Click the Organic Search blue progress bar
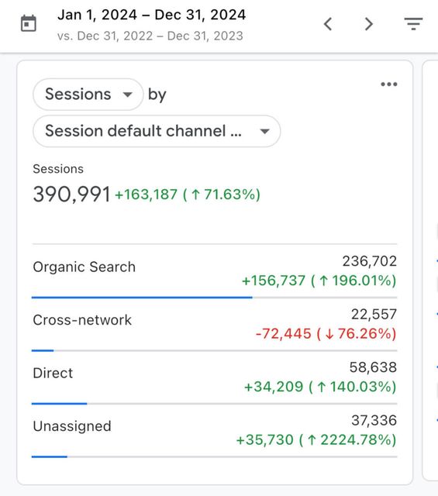 point(142,298)
